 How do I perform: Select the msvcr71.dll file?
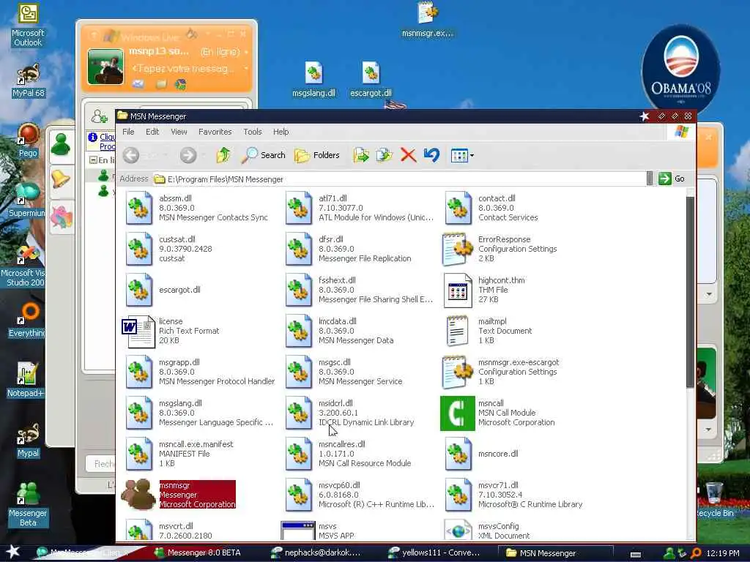tap(513, 495)
